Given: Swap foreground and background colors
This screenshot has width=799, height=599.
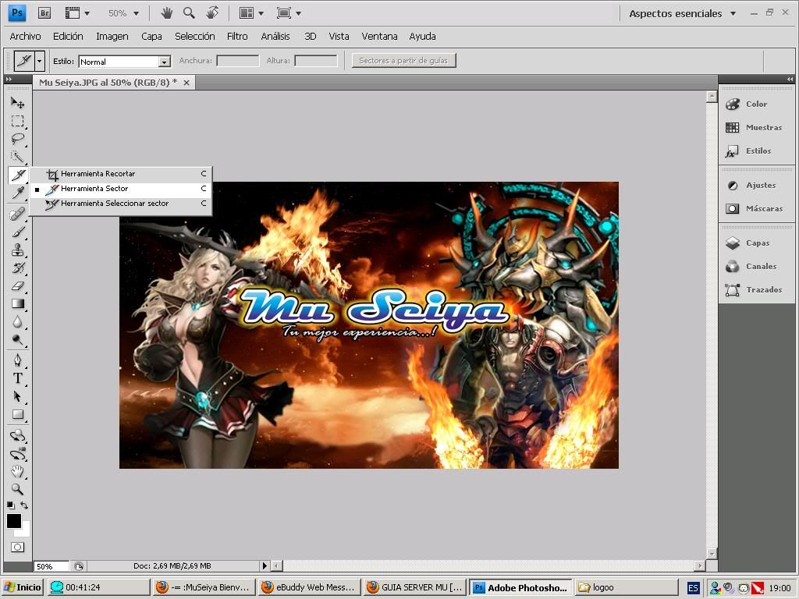Looking at the screenshot, I should click(x=24, y=505).
